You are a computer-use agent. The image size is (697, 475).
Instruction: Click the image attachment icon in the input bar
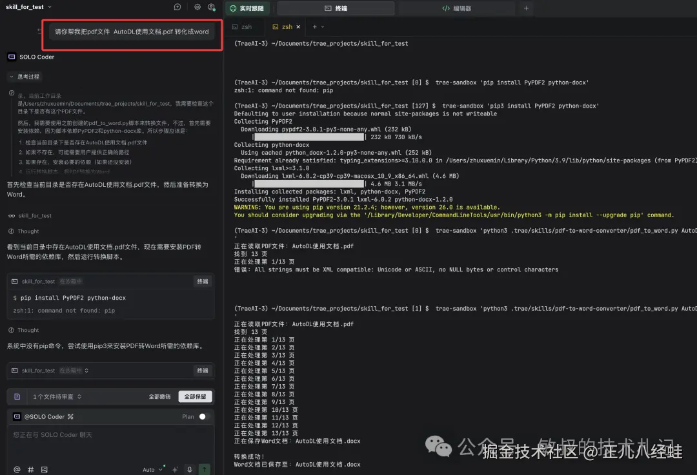click(44, 469)
